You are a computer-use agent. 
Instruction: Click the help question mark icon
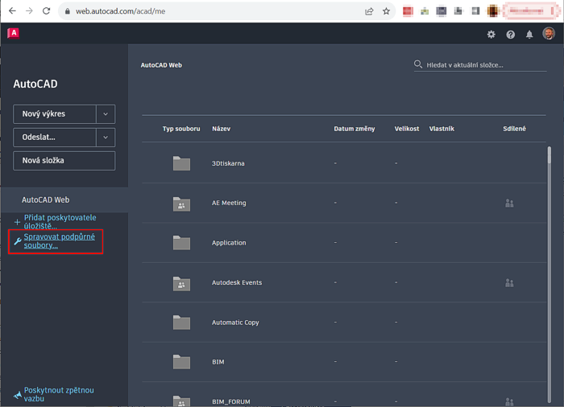coord(510,35)
